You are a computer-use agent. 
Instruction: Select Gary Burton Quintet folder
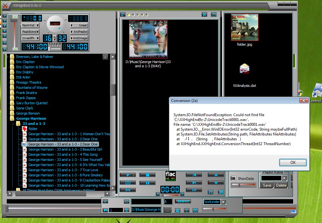pos(32,103)
